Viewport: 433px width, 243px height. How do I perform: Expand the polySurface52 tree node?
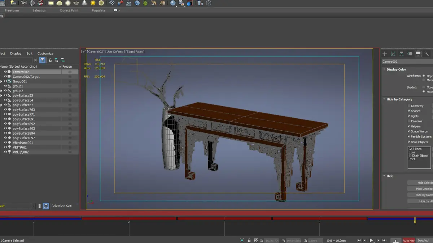point(1,95)
